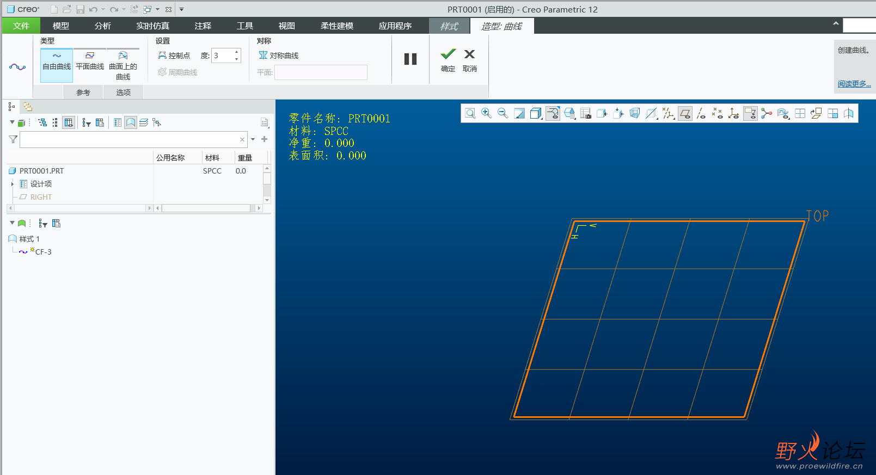Image resolution: width=876 pixels, height=475 pixels.
Task: Click the save icon in quick access toolbar
Action: click(x=80, y=9)
